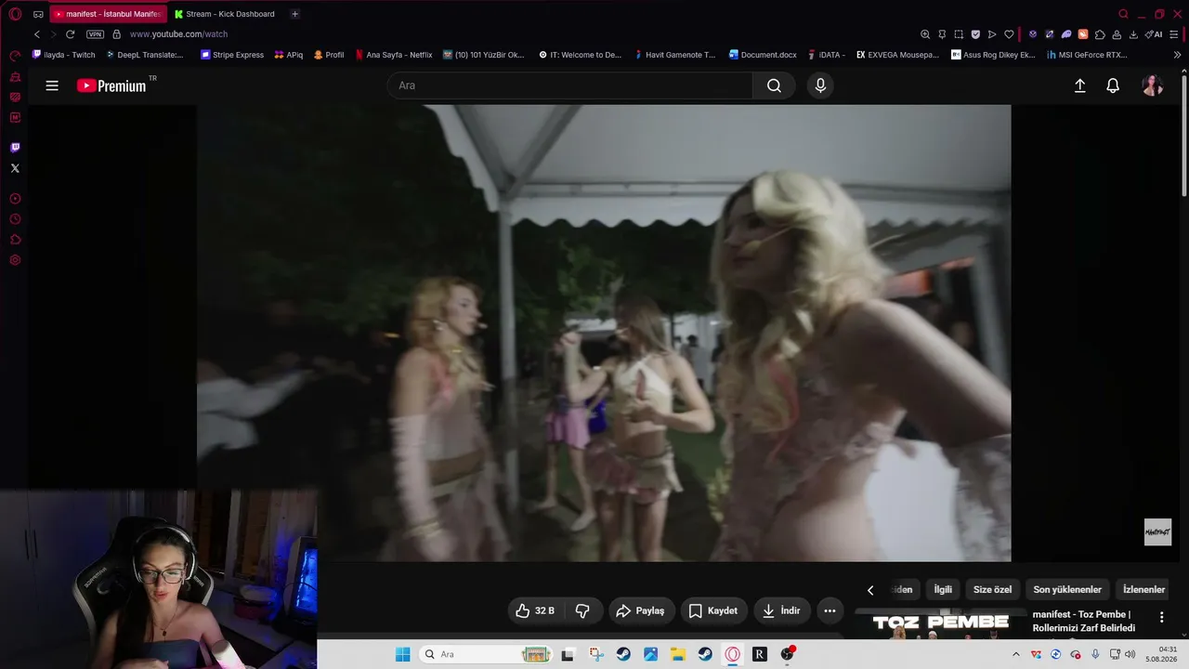The width and height of the screenshot is (1189, 669).
Task: Switch to the Stream - Kick Dashboard tab
Action: 225,14
